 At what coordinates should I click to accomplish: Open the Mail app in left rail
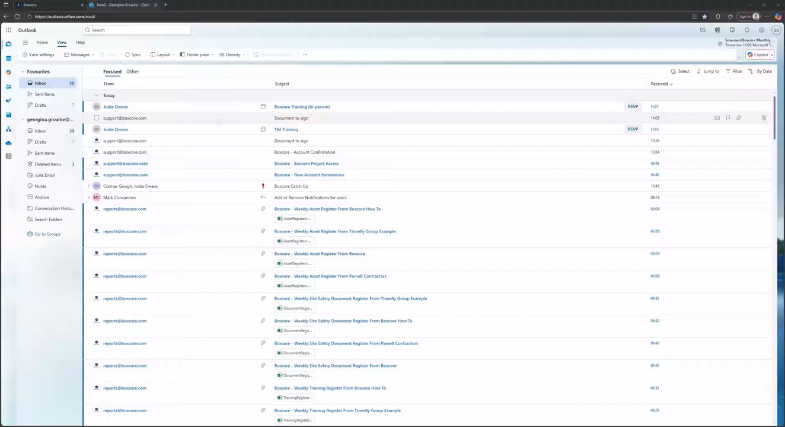point(8,44)
